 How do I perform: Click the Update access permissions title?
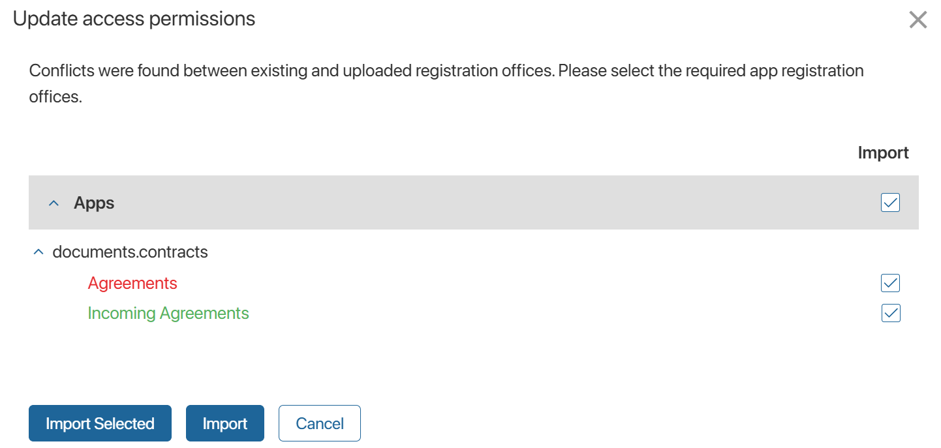(134, 19)
